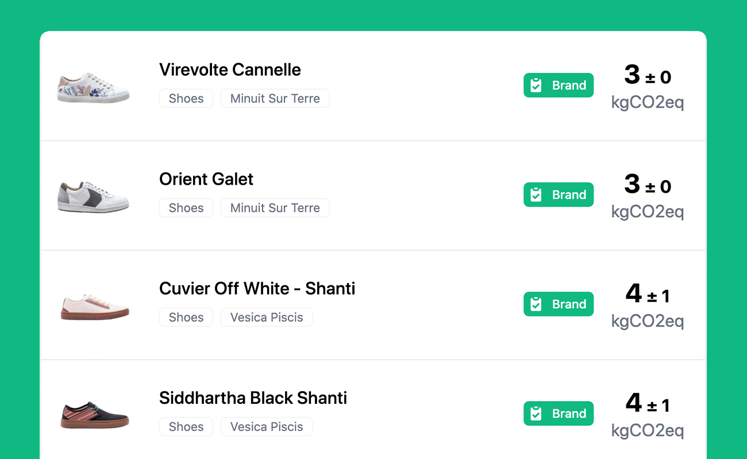The image size is (747, 459).
Task: Click the Shoes tag under Virevolte Cannelle
Action: (x=186, y=99)
